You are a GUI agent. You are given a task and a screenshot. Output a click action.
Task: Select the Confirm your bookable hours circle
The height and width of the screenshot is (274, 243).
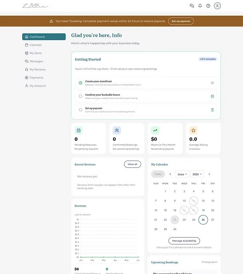(x=81, y=96)
